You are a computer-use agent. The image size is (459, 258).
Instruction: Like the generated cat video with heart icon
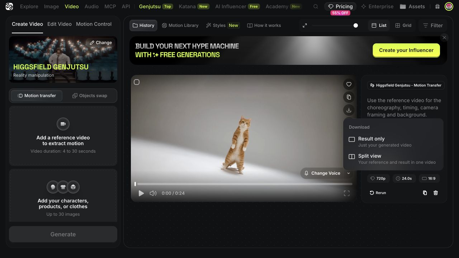(349, 84)
